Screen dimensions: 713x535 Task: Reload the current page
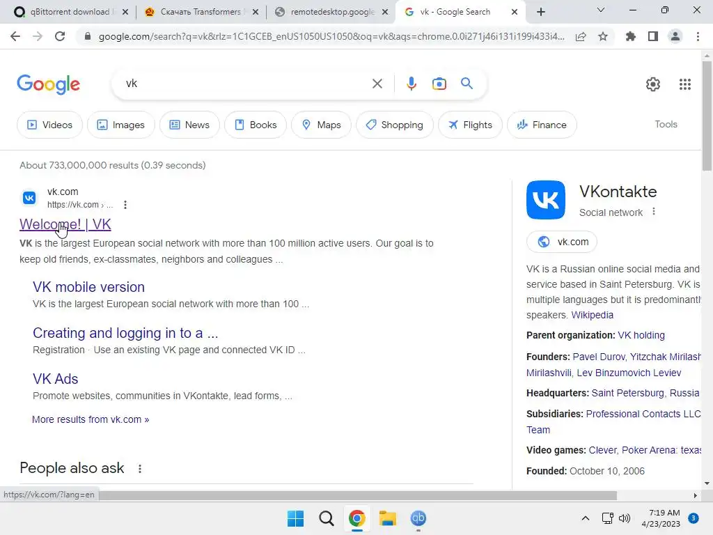click(60, 36)
